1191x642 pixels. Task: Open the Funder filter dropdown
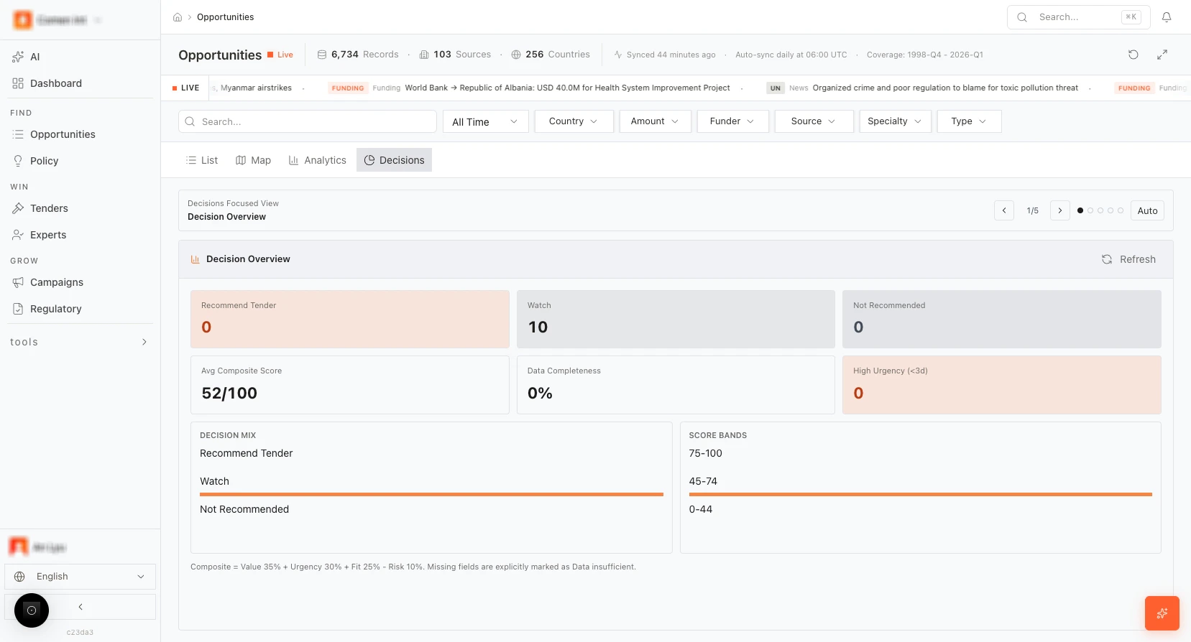tap(733, 121)
